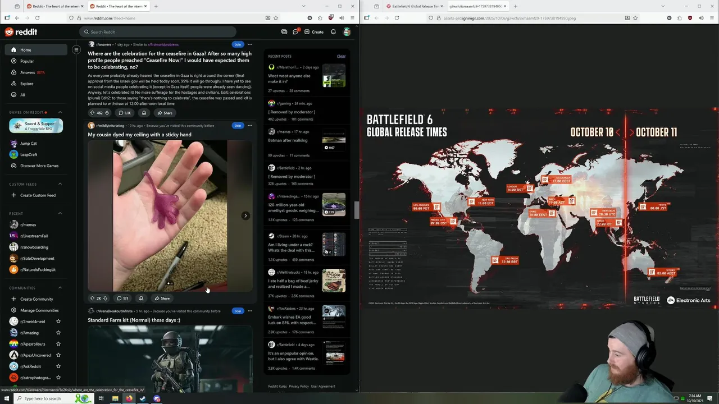
Task: Collapse the Reddit left navigation sidebar
Action: click(76, 50)
